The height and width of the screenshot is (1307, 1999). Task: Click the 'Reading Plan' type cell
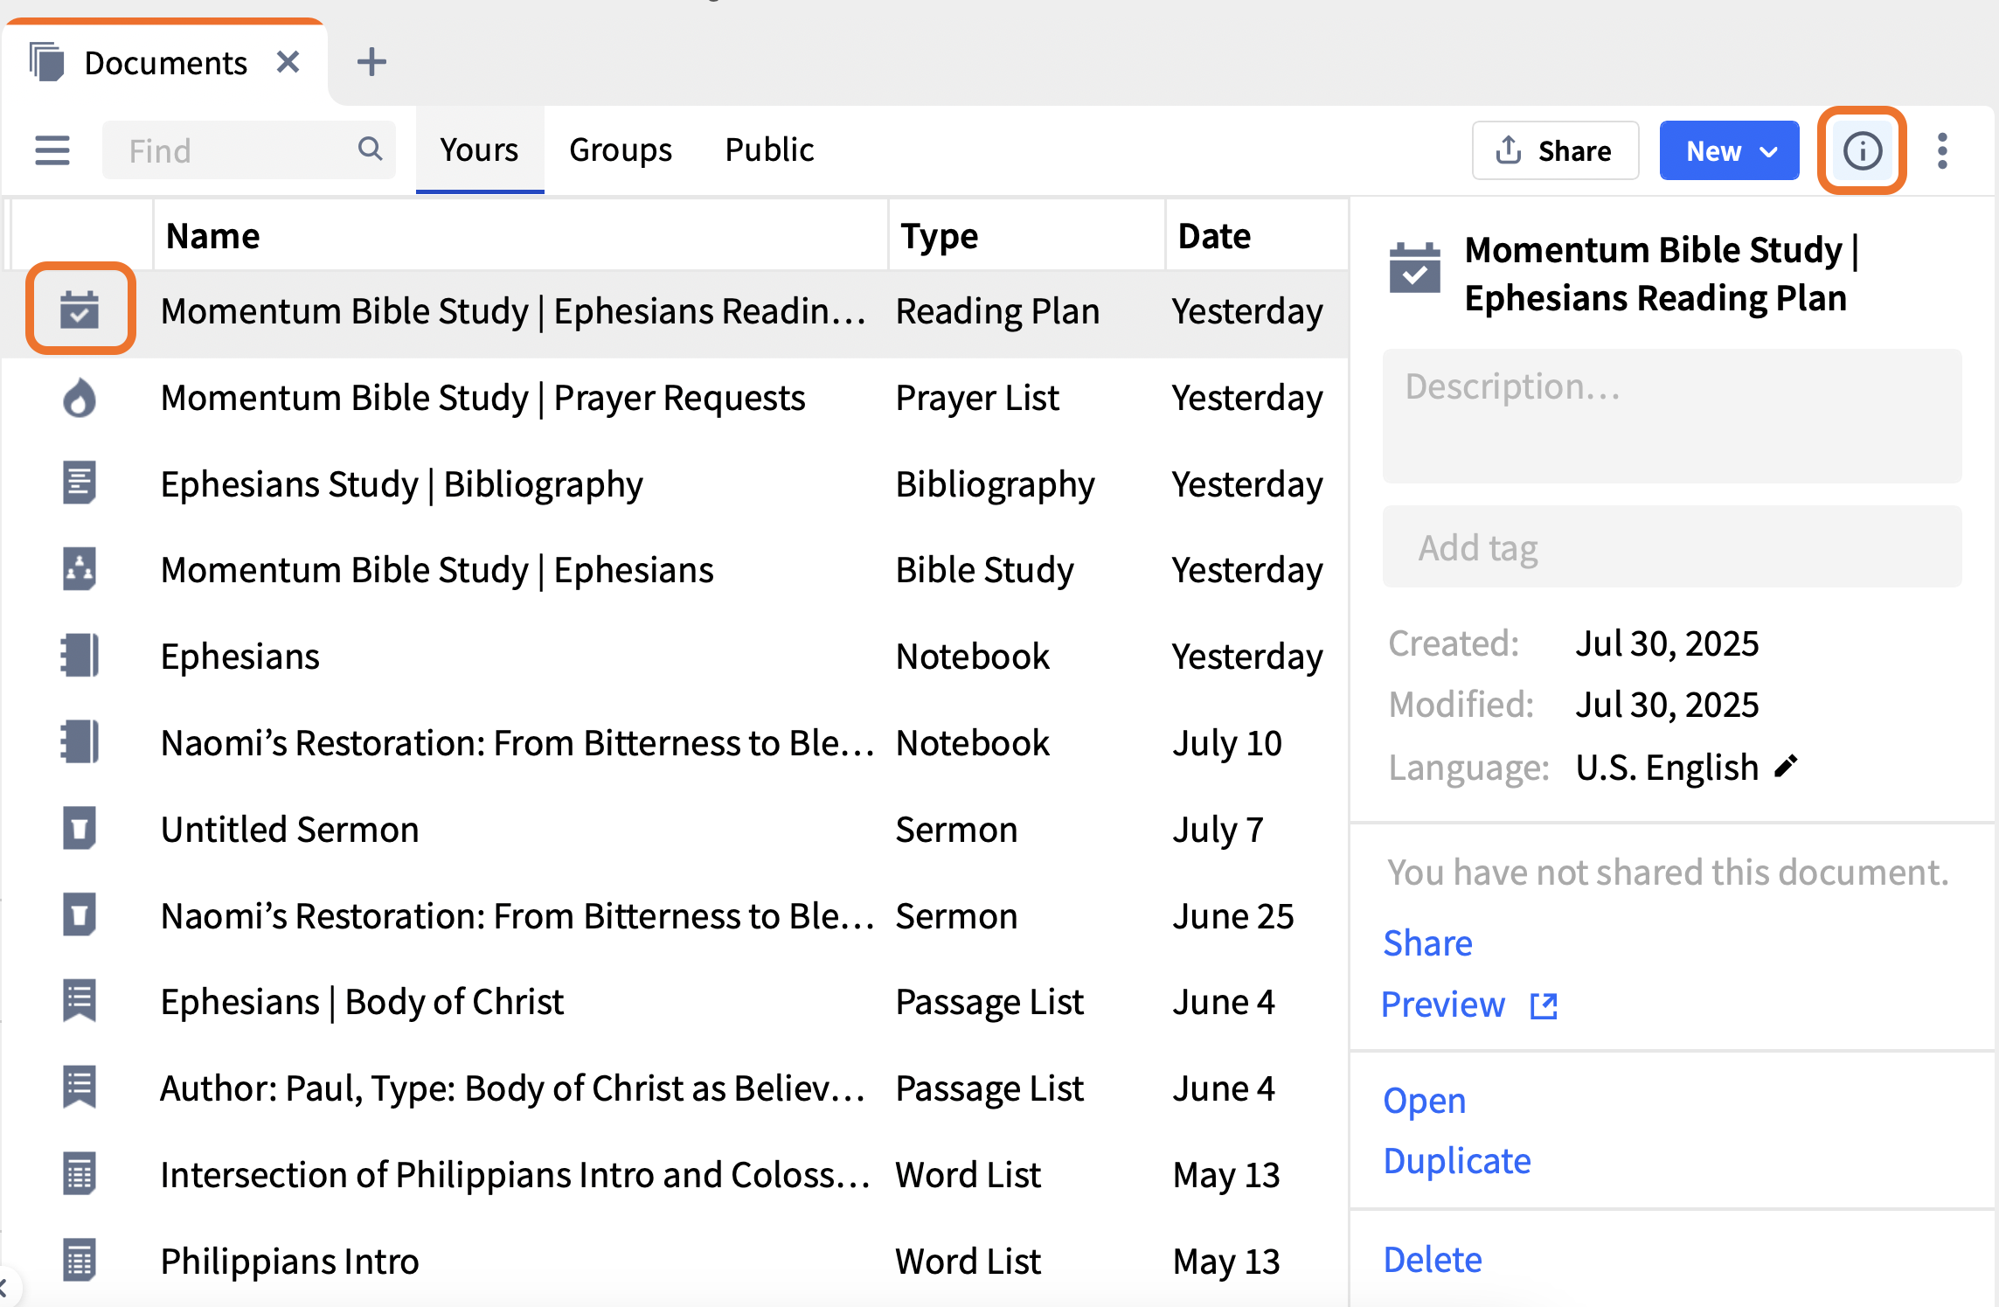[x=998, y=311]
